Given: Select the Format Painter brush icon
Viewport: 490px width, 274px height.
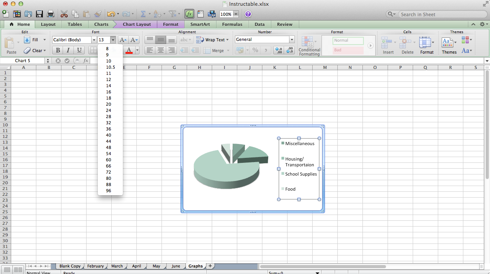Looking at the screenshot, I should tap(97, 14).
